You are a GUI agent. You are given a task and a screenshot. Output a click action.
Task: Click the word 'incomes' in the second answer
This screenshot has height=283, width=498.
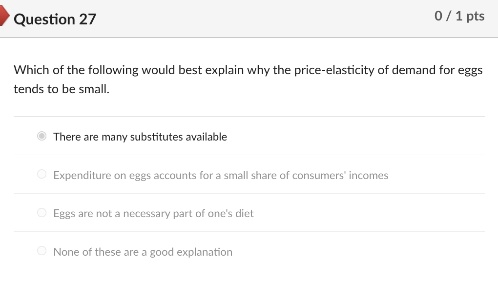pos(369,175)
